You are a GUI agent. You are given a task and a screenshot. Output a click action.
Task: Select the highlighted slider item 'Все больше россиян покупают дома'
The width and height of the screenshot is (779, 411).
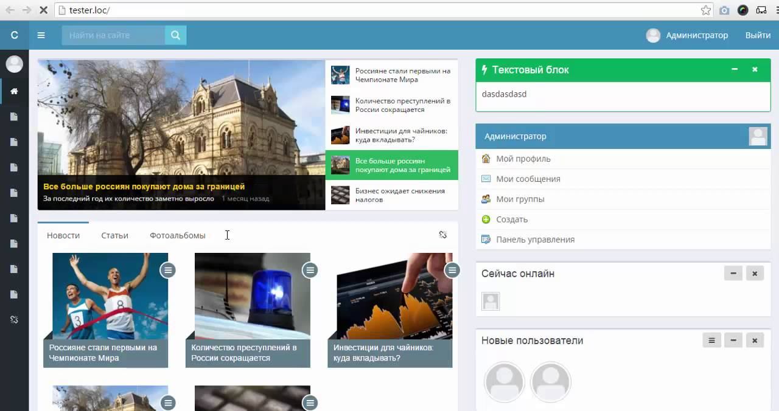392,165
